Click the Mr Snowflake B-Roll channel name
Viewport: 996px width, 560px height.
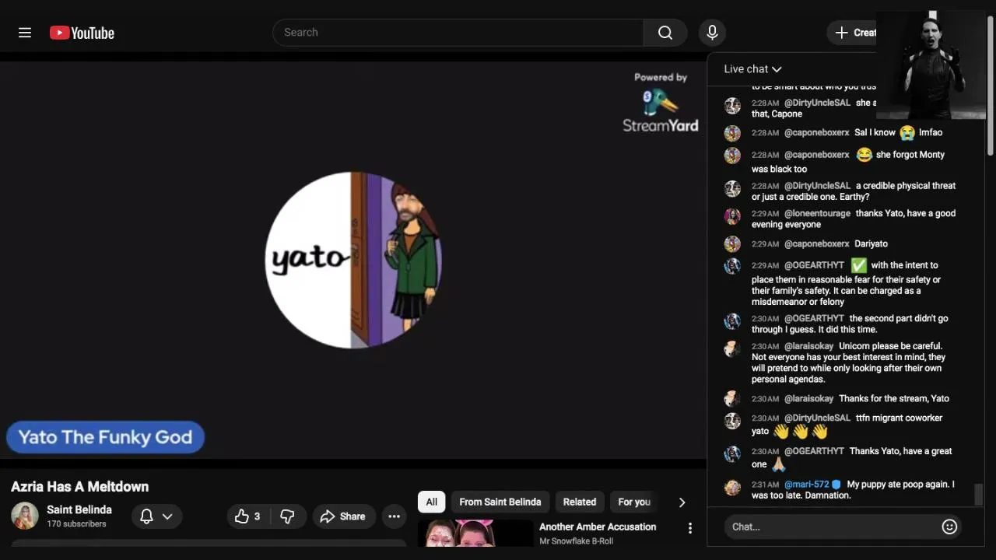coord(577,541)
